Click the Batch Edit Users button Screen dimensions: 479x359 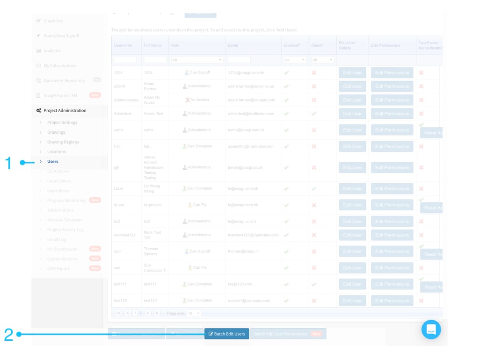pos(227,334)
